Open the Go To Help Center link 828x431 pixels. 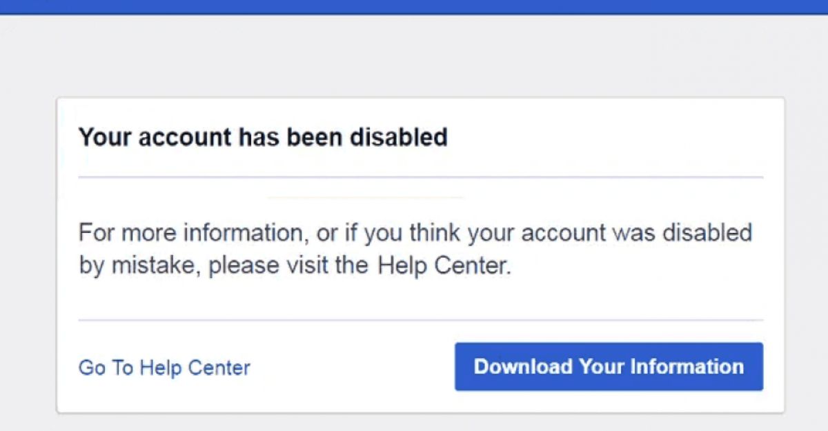click(x=164, y=368)
